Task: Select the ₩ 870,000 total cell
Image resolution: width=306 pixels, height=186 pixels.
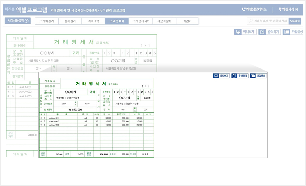Action: pyautogui.click(x=75, y=110)
